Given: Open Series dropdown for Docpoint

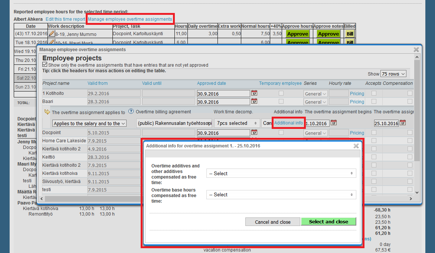Looking at the screenshot, I should (315, 133).
